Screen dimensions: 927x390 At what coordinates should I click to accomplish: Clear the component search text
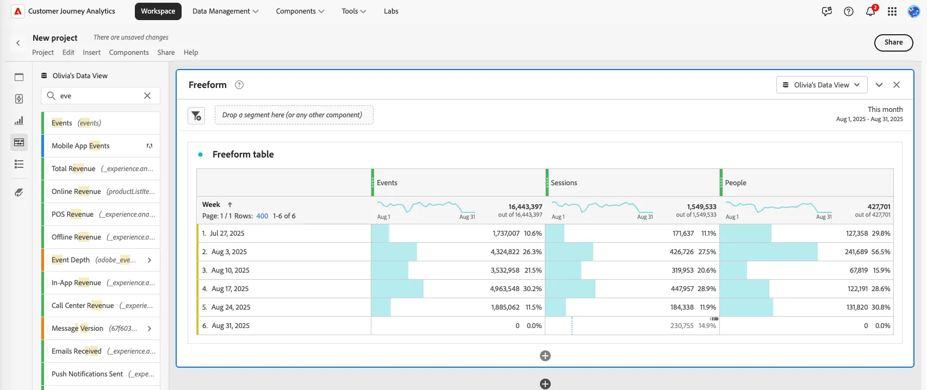click(147, 96)
